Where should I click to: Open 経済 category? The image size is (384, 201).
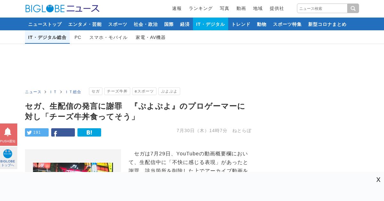(185, 24)
